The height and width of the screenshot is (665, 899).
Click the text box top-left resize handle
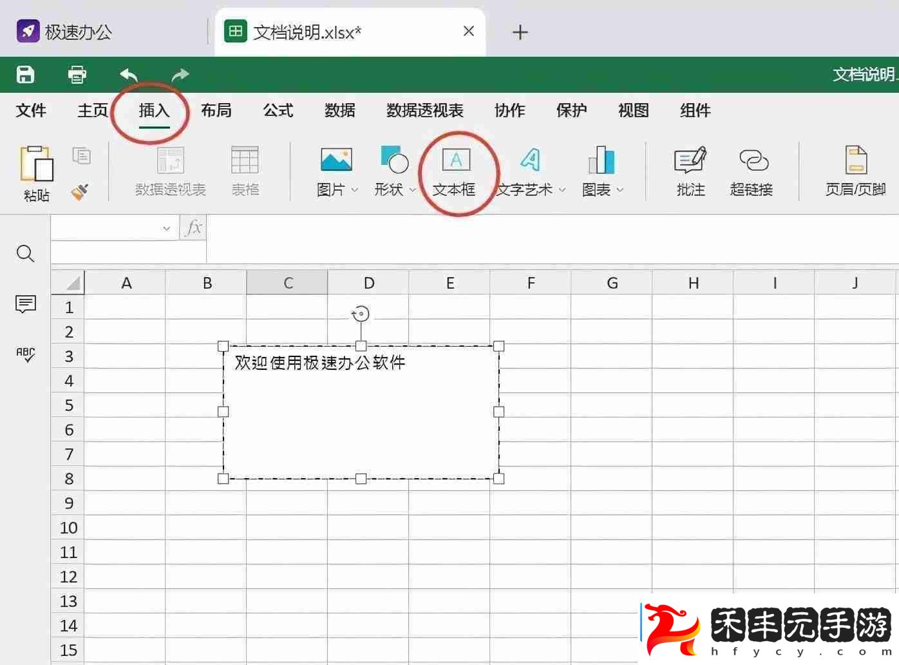coord(223,346)
